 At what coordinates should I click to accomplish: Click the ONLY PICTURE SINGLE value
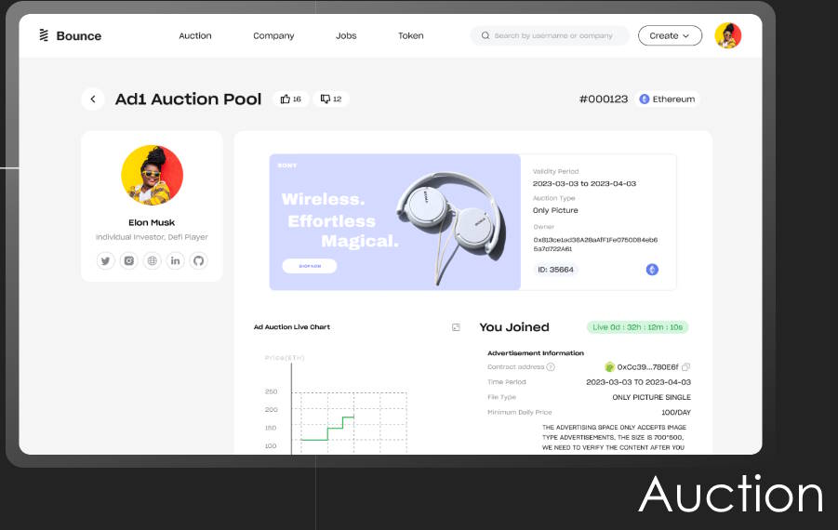651,397
